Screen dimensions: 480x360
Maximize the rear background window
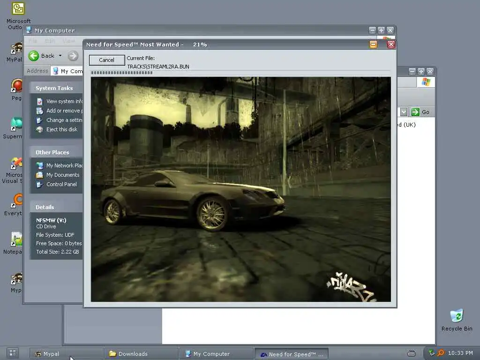[x=421, y=71]
